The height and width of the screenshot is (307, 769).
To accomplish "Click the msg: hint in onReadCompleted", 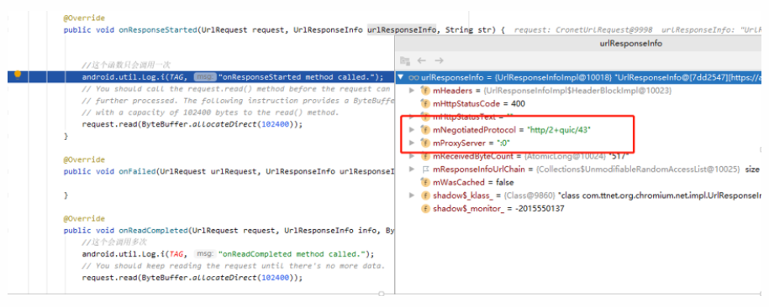I will click(204, 253).
